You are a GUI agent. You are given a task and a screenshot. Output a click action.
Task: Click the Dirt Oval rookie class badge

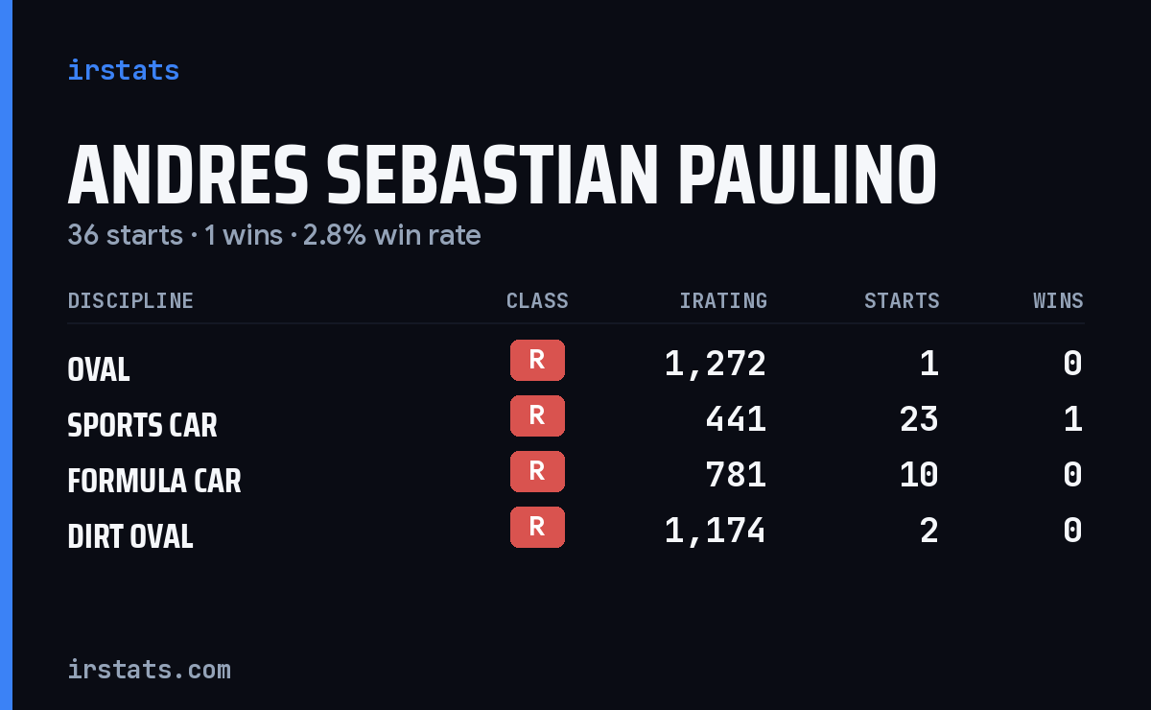point(537,527)
